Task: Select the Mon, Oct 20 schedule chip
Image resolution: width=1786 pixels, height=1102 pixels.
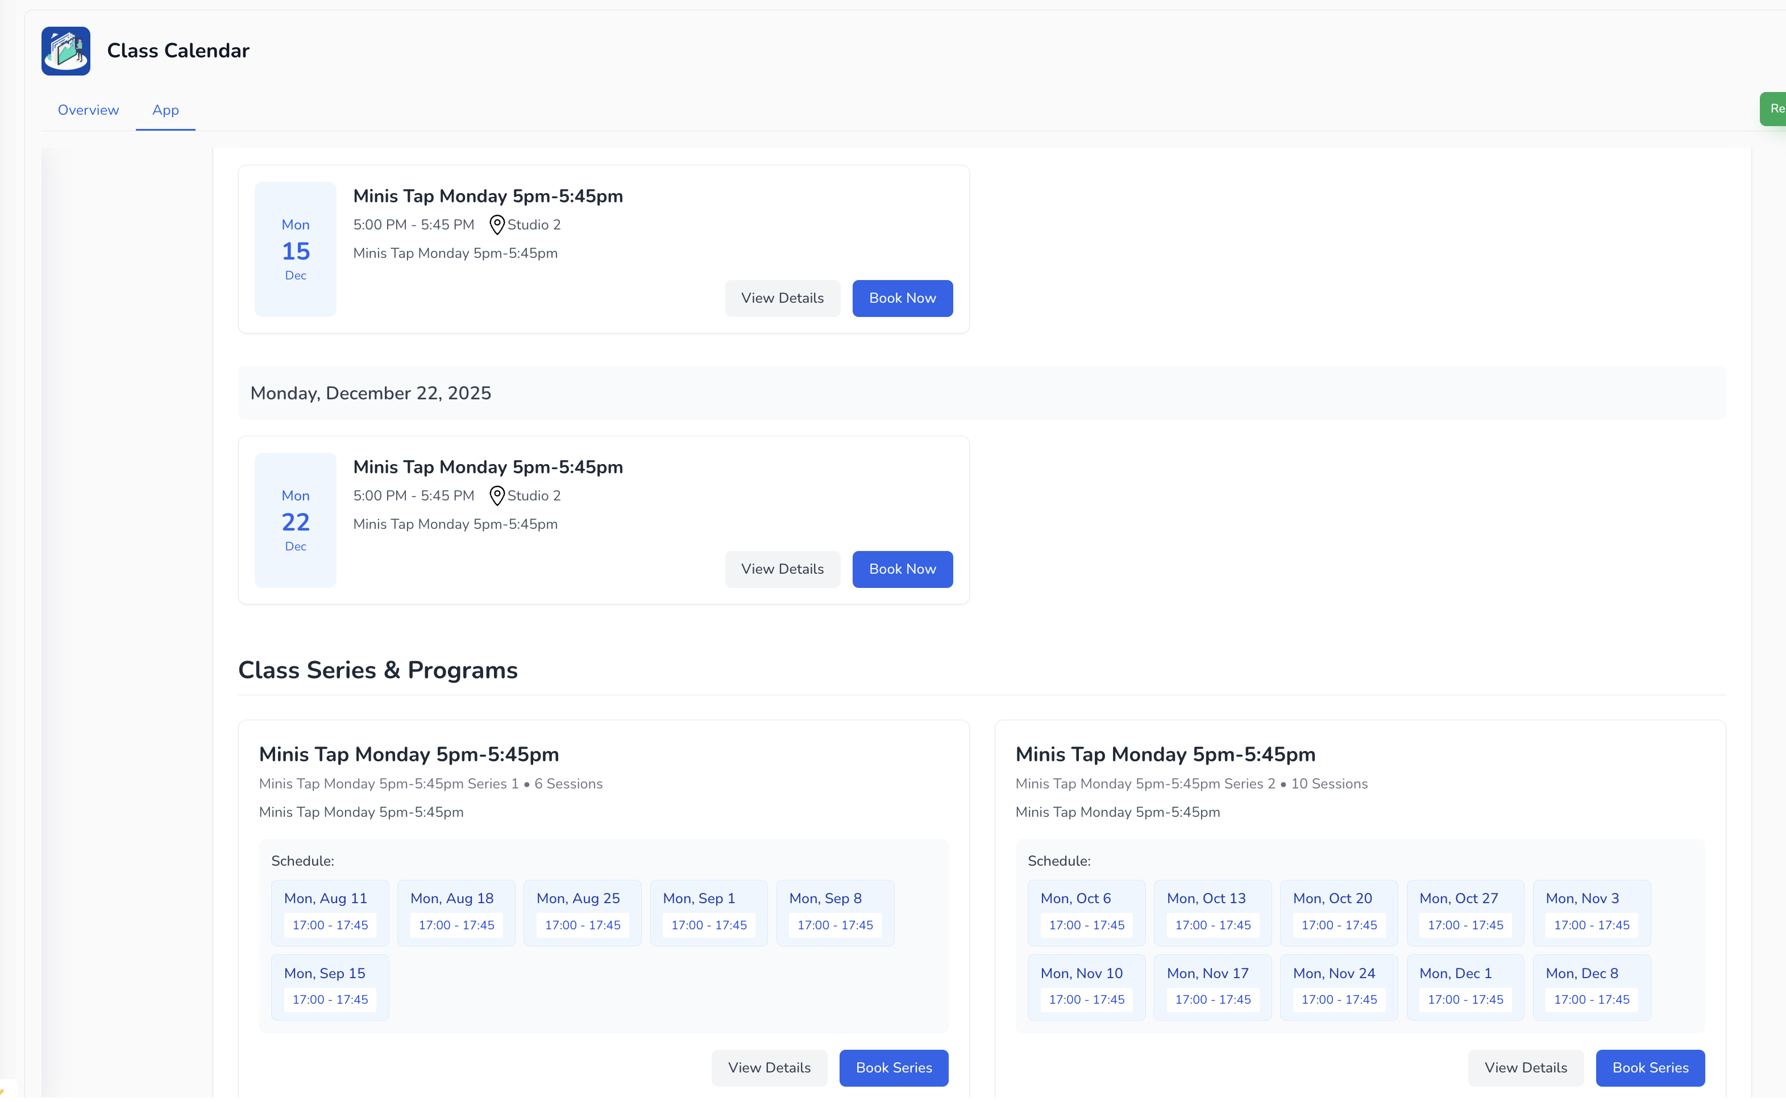Action: 1338,913
